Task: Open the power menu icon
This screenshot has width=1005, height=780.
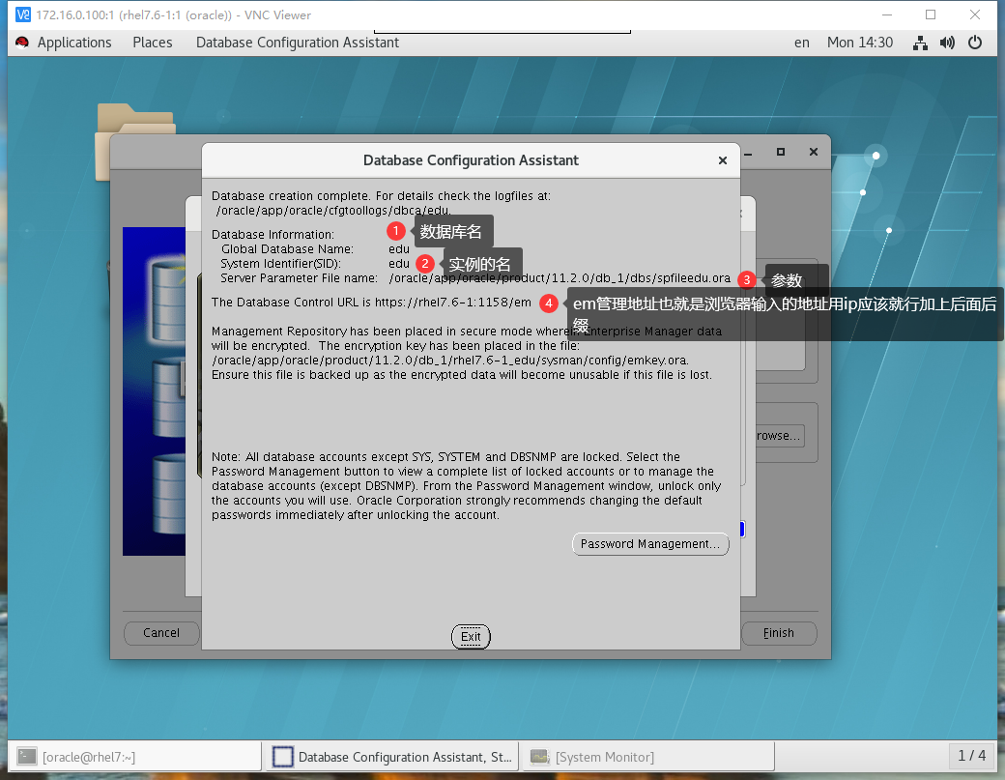Action: point(975,43)
